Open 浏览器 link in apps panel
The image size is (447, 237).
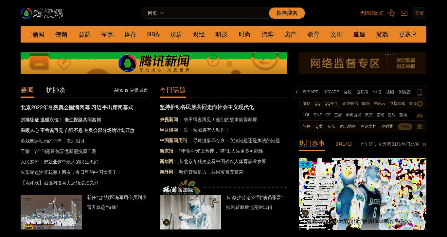(405, 92)
